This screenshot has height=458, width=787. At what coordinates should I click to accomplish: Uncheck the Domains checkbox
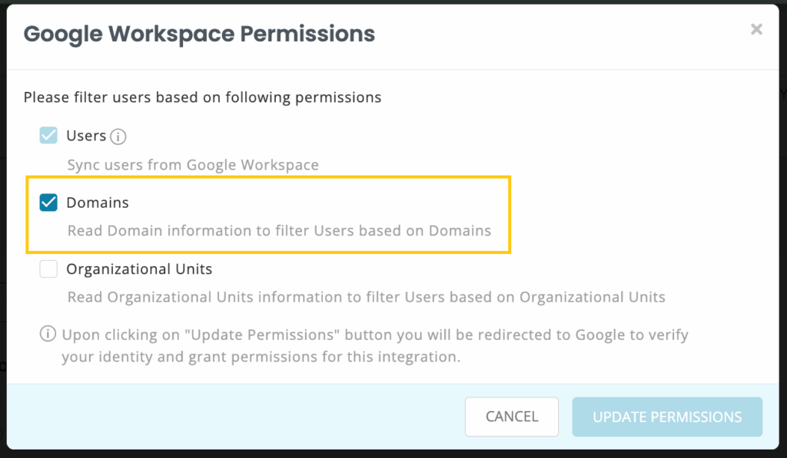click(x=48, y=203)
